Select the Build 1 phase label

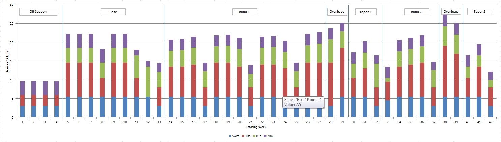(x=244, y=12)
